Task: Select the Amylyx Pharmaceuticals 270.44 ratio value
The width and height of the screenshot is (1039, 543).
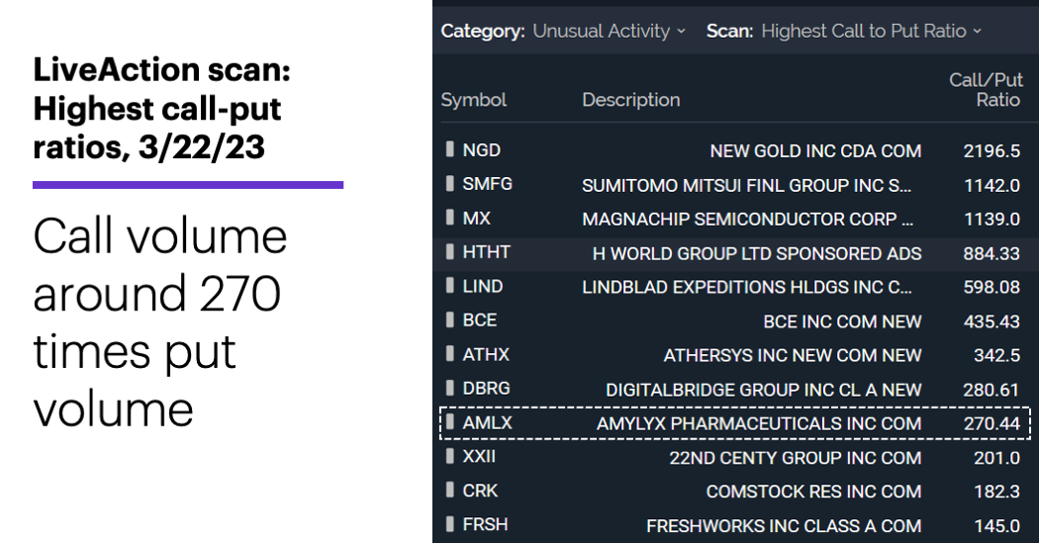Action: coord(992,423)
